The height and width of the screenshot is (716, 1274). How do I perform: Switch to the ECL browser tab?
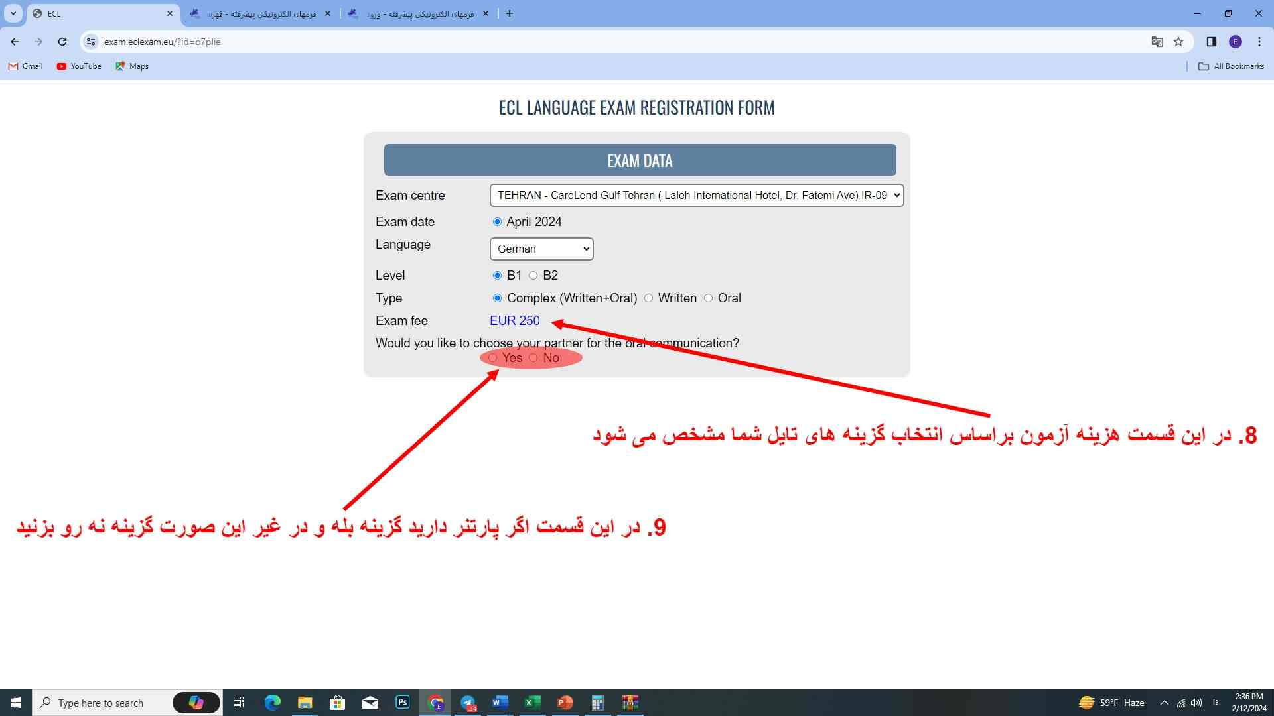click(x=100, y=13)
